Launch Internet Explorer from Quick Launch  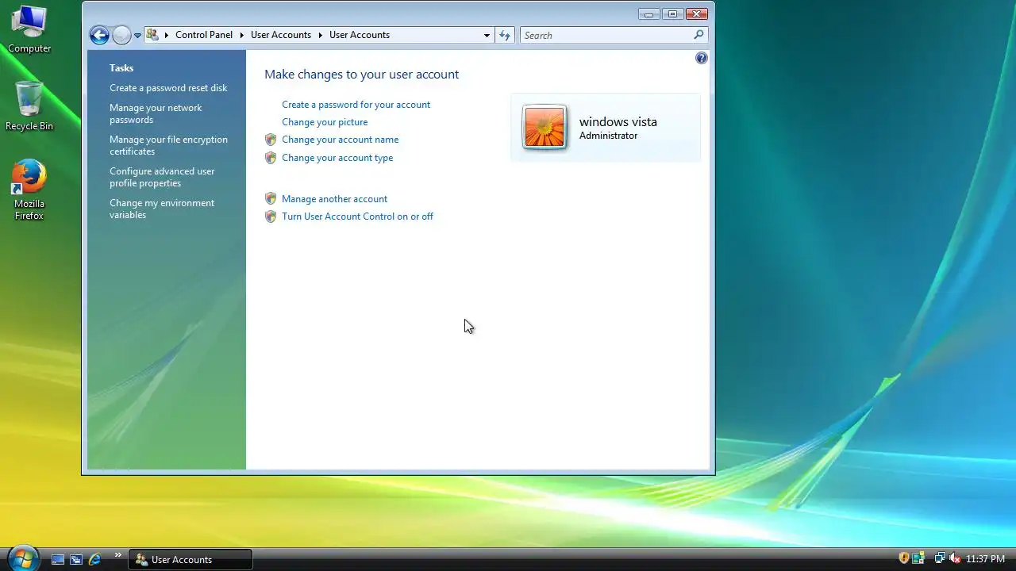pyautogui.click(x=95, y=559)
